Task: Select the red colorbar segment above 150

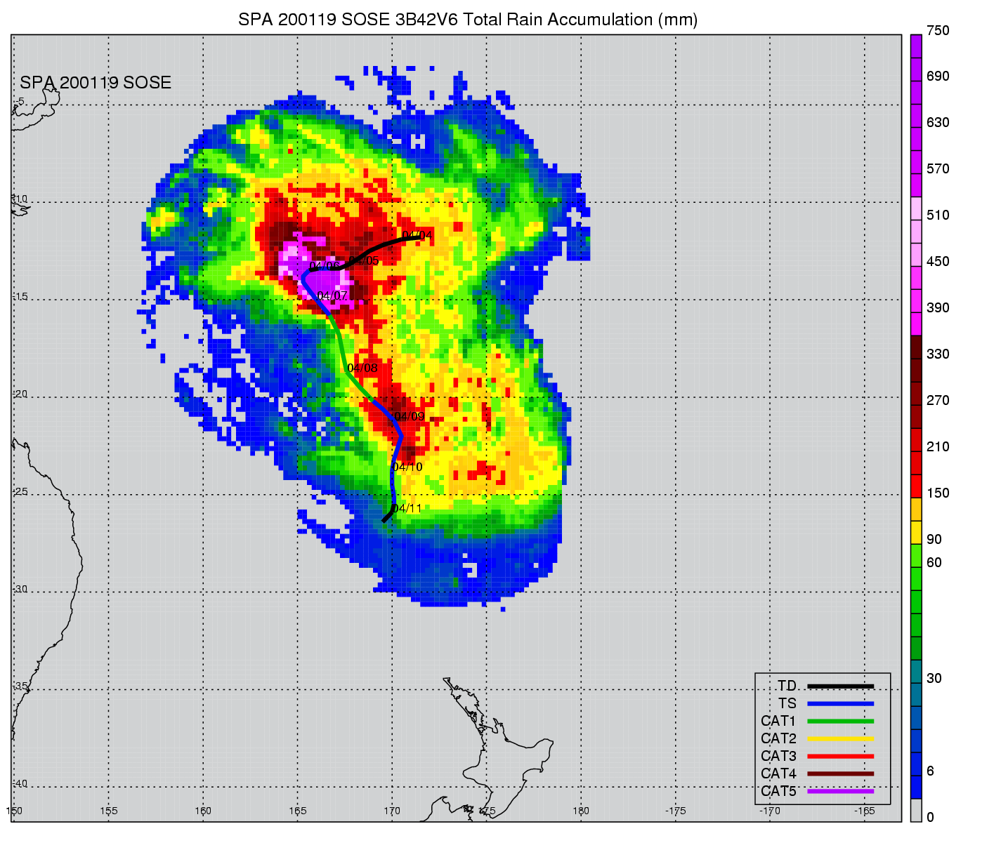Action: click(916, 485)
